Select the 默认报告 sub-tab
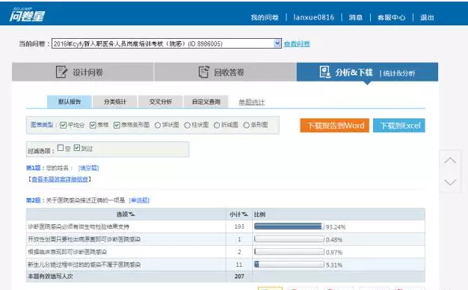This screenshot has height=290, width=468. coord(70,102)
